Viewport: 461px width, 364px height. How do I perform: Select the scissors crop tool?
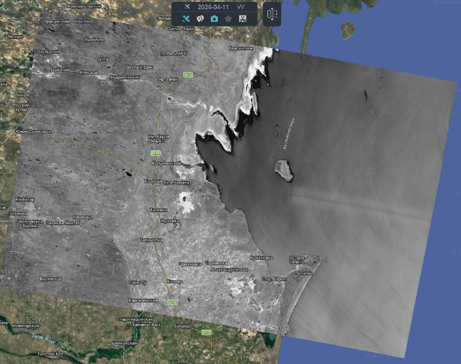(243, 18)
